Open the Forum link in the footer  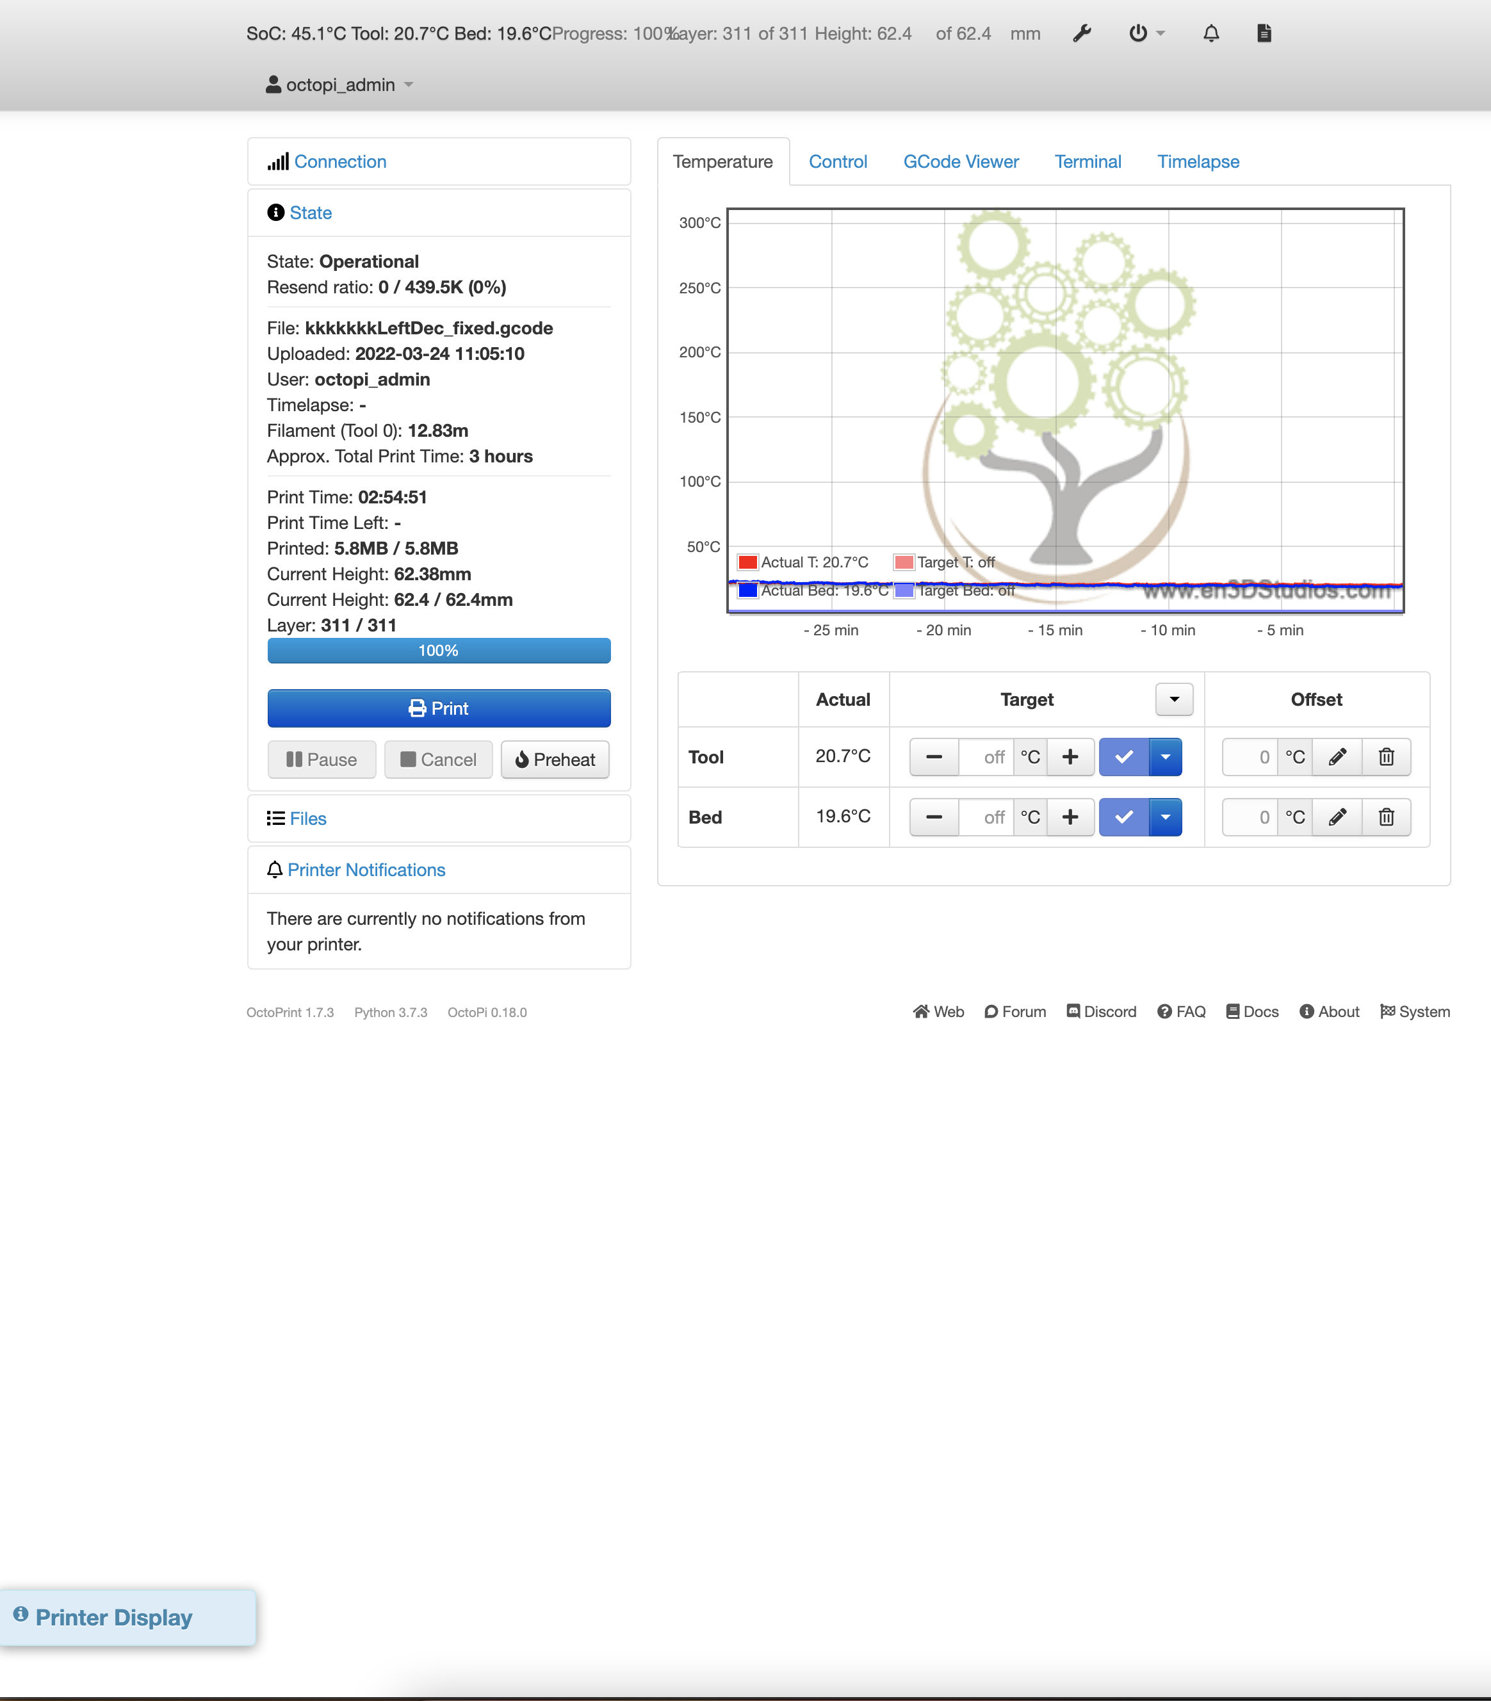pos(1015,1011)
